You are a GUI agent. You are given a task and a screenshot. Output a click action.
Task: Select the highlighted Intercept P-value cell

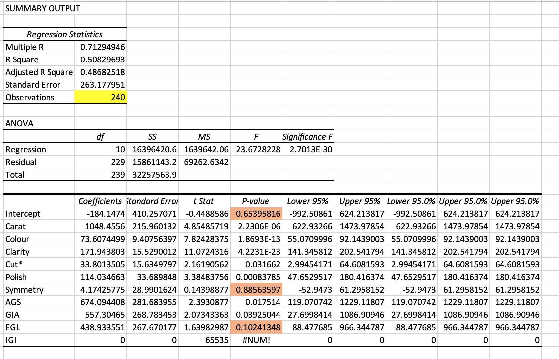[256, 214]
